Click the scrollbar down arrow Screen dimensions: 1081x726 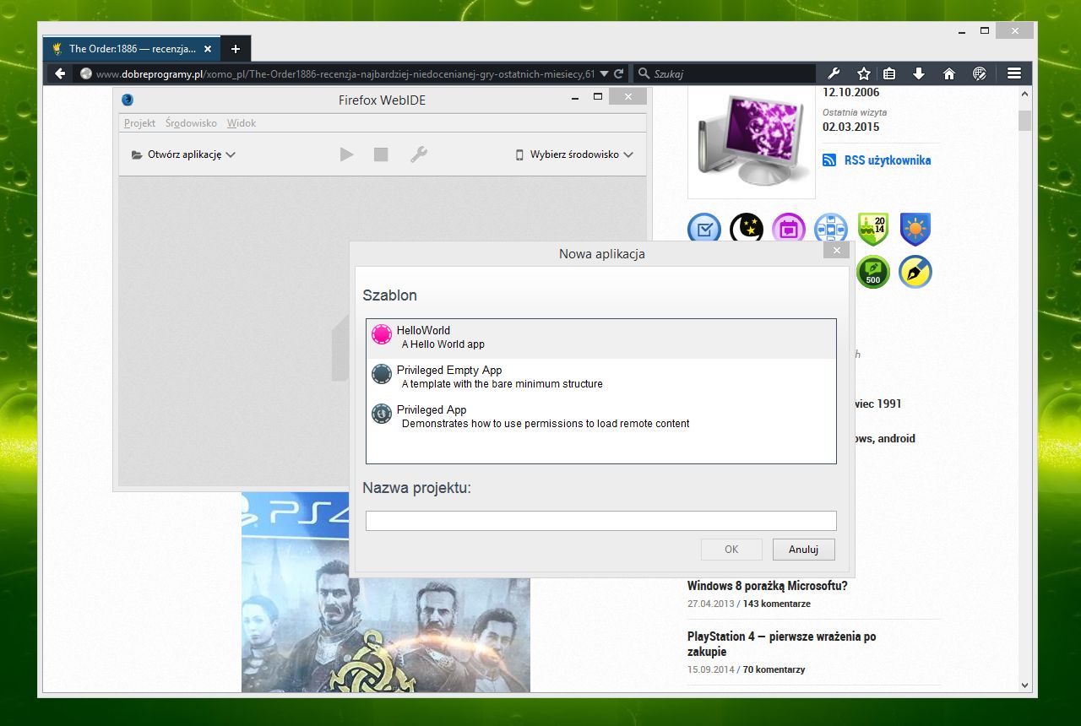click(1024, 685)
